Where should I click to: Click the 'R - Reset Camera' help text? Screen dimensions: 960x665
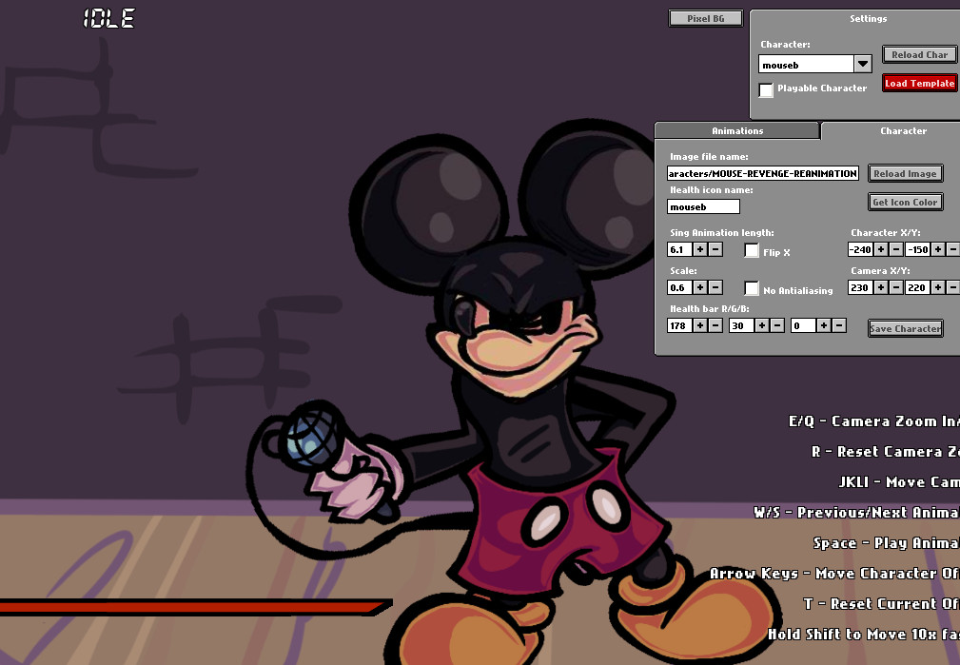click(x=885, y=452)
